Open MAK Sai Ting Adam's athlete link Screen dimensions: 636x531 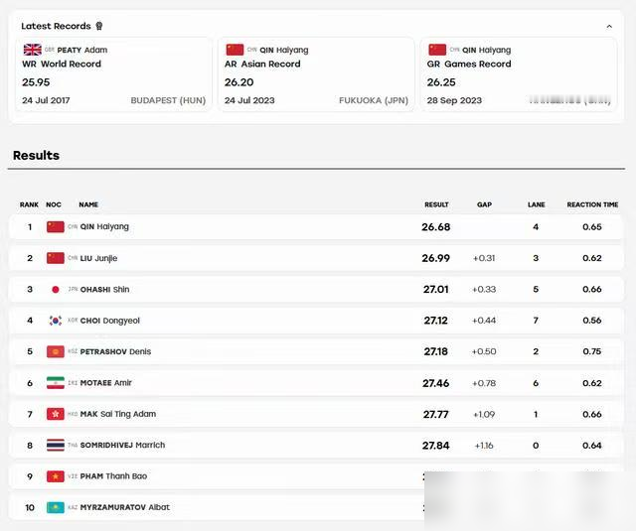pyautogui.click(x=118, y=414)
